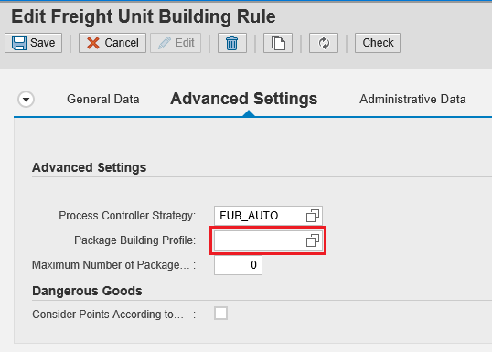Click the copy documents icon

[x=278, y=43]
